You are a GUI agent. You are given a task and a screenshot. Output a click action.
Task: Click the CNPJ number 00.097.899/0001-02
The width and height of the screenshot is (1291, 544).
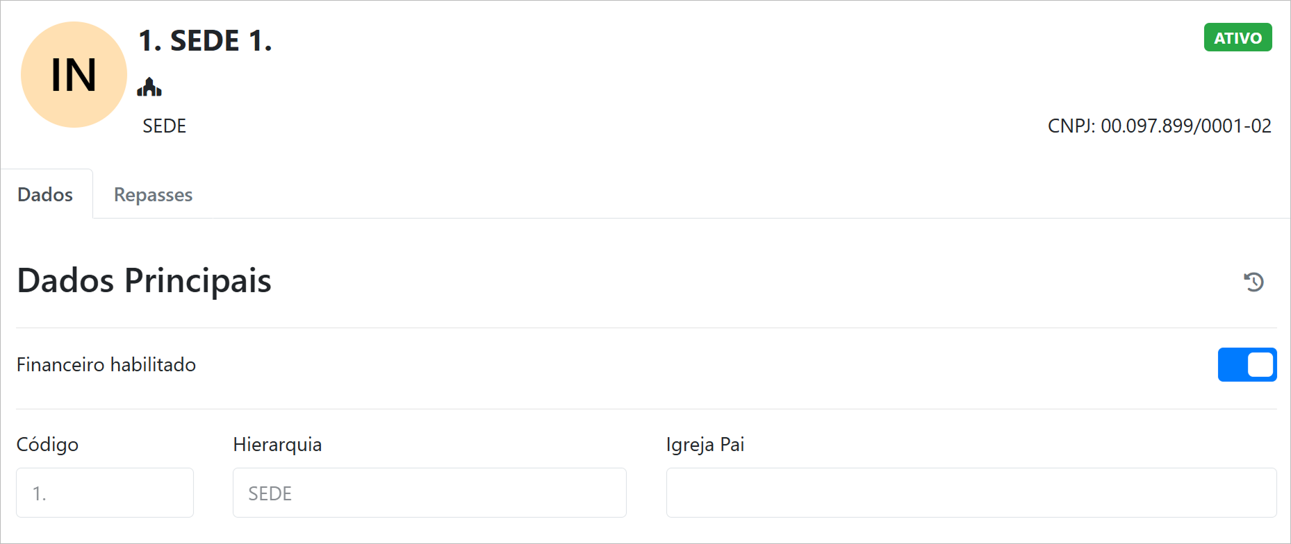coord(1186,126)
